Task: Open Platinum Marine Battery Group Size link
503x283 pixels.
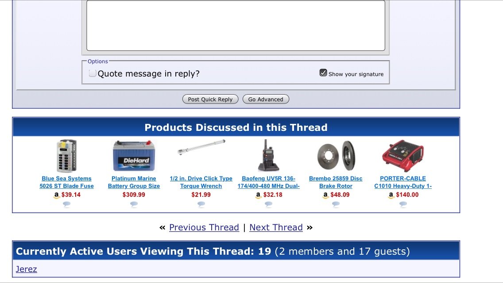Action: (134, 182)
